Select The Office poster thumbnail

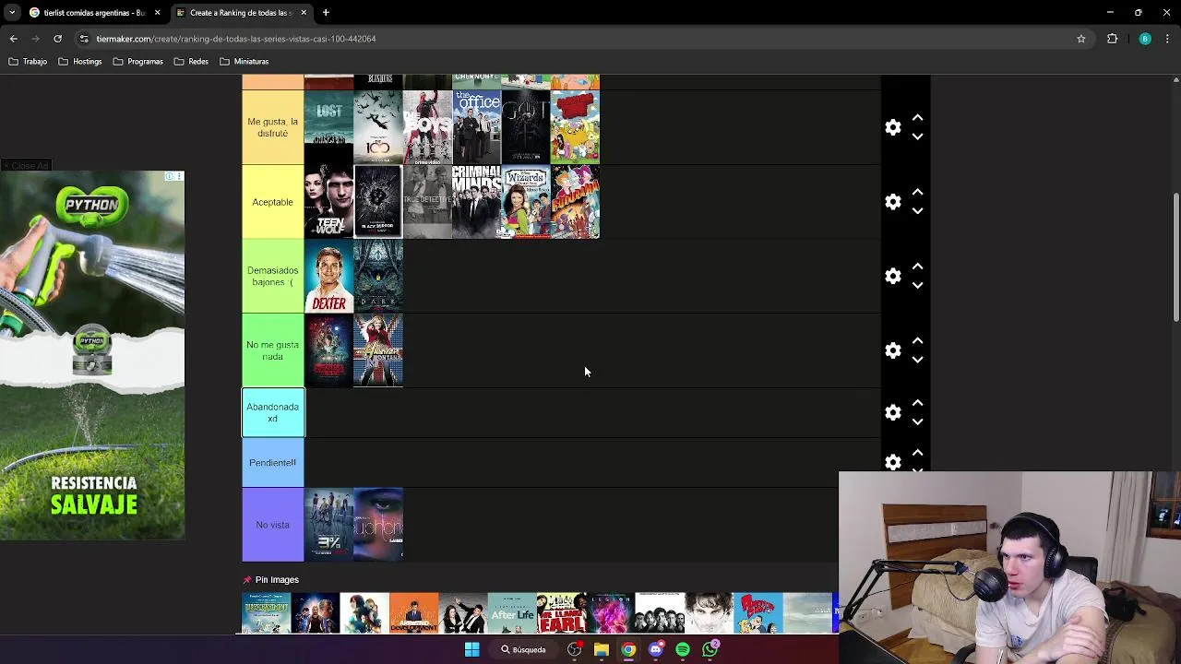[476, 127]
